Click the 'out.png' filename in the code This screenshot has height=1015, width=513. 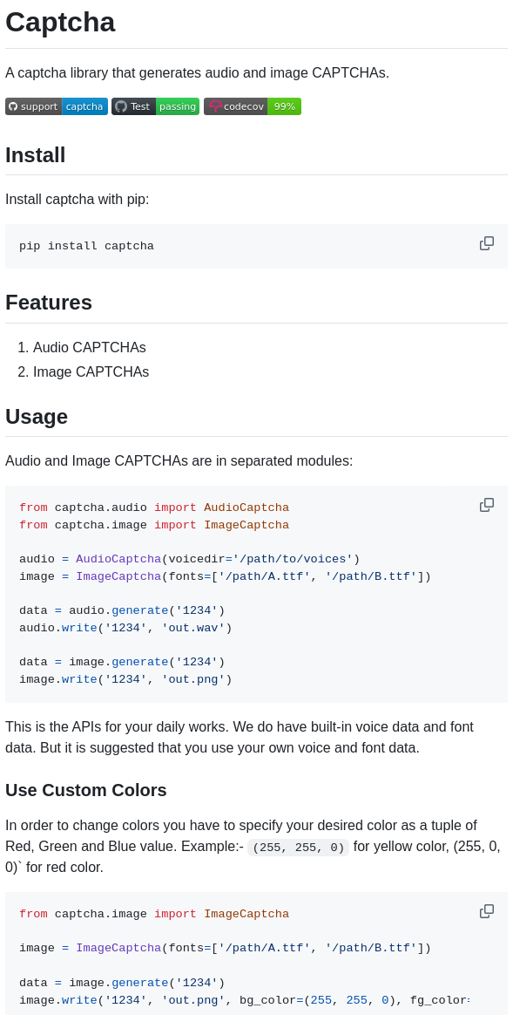(193, 679)
